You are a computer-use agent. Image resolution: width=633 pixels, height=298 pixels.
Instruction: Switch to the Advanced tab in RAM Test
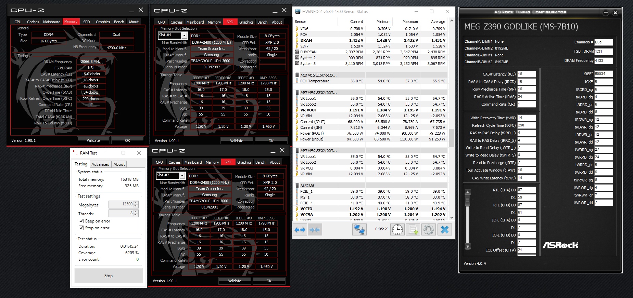[100, 164]
